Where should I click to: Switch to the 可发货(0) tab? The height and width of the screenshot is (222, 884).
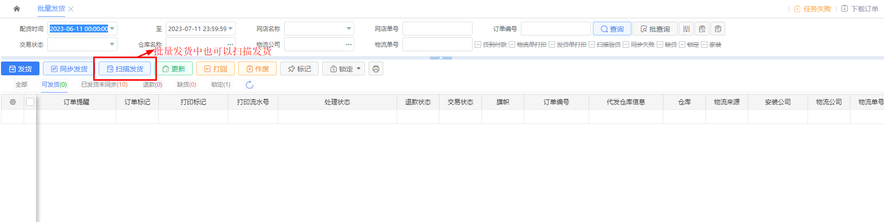tap(54, 85)
